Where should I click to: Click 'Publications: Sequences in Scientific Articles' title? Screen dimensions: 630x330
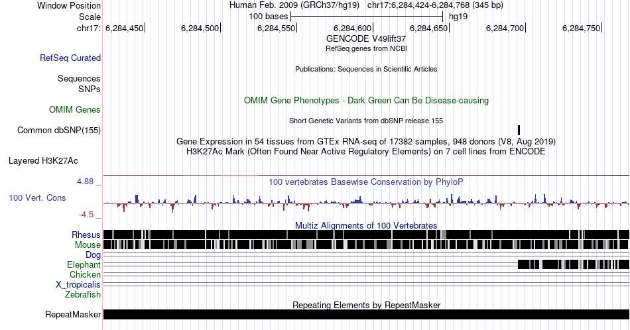(x=366, y=69)
